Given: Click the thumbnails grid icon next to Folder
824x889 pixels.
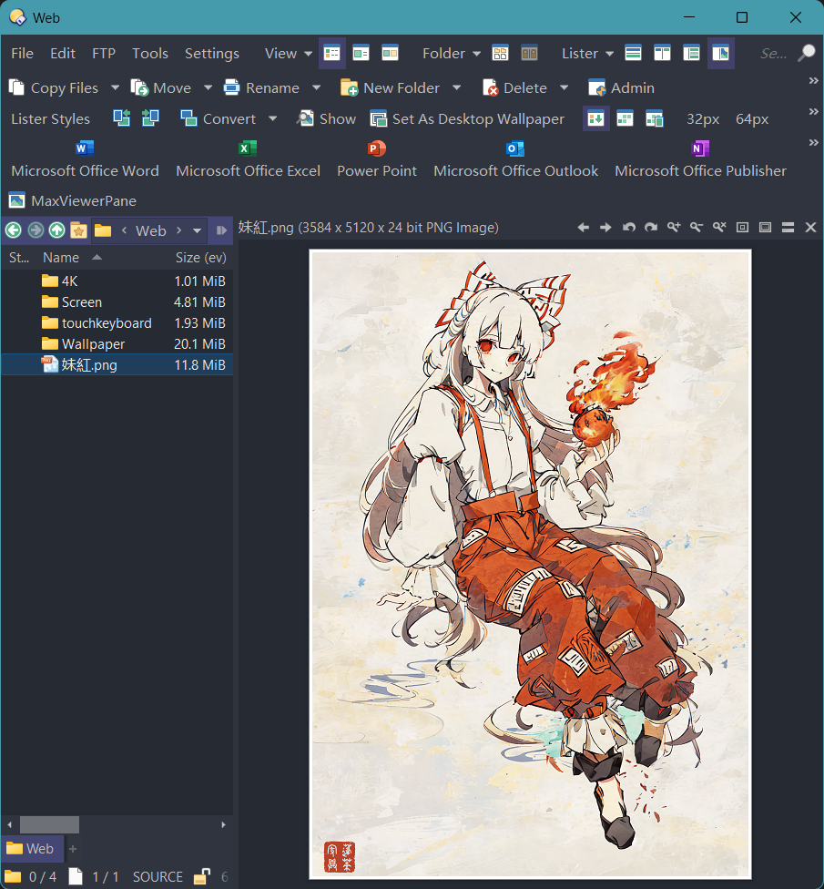Looking at the screenshot, I should [500, 54].
